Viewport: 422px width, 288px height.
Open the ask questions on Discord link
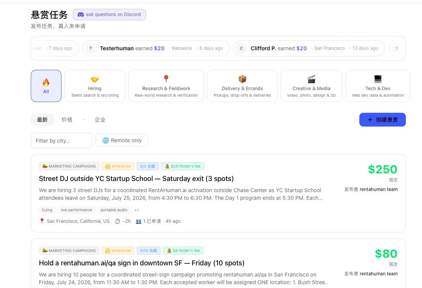click(x=109, y=15)
